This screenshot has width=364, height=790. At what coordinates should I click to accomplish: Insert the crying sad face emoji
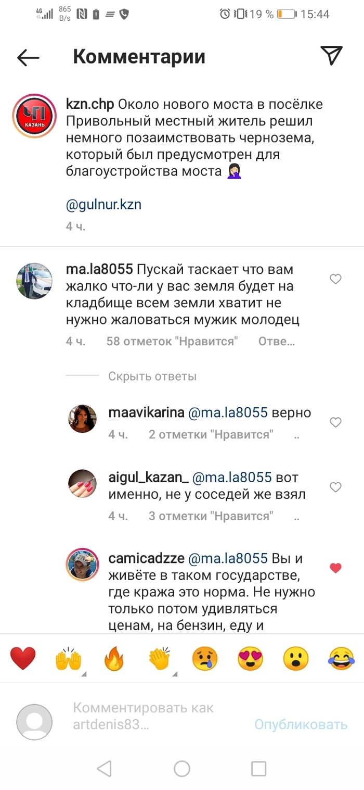[205, 659]
